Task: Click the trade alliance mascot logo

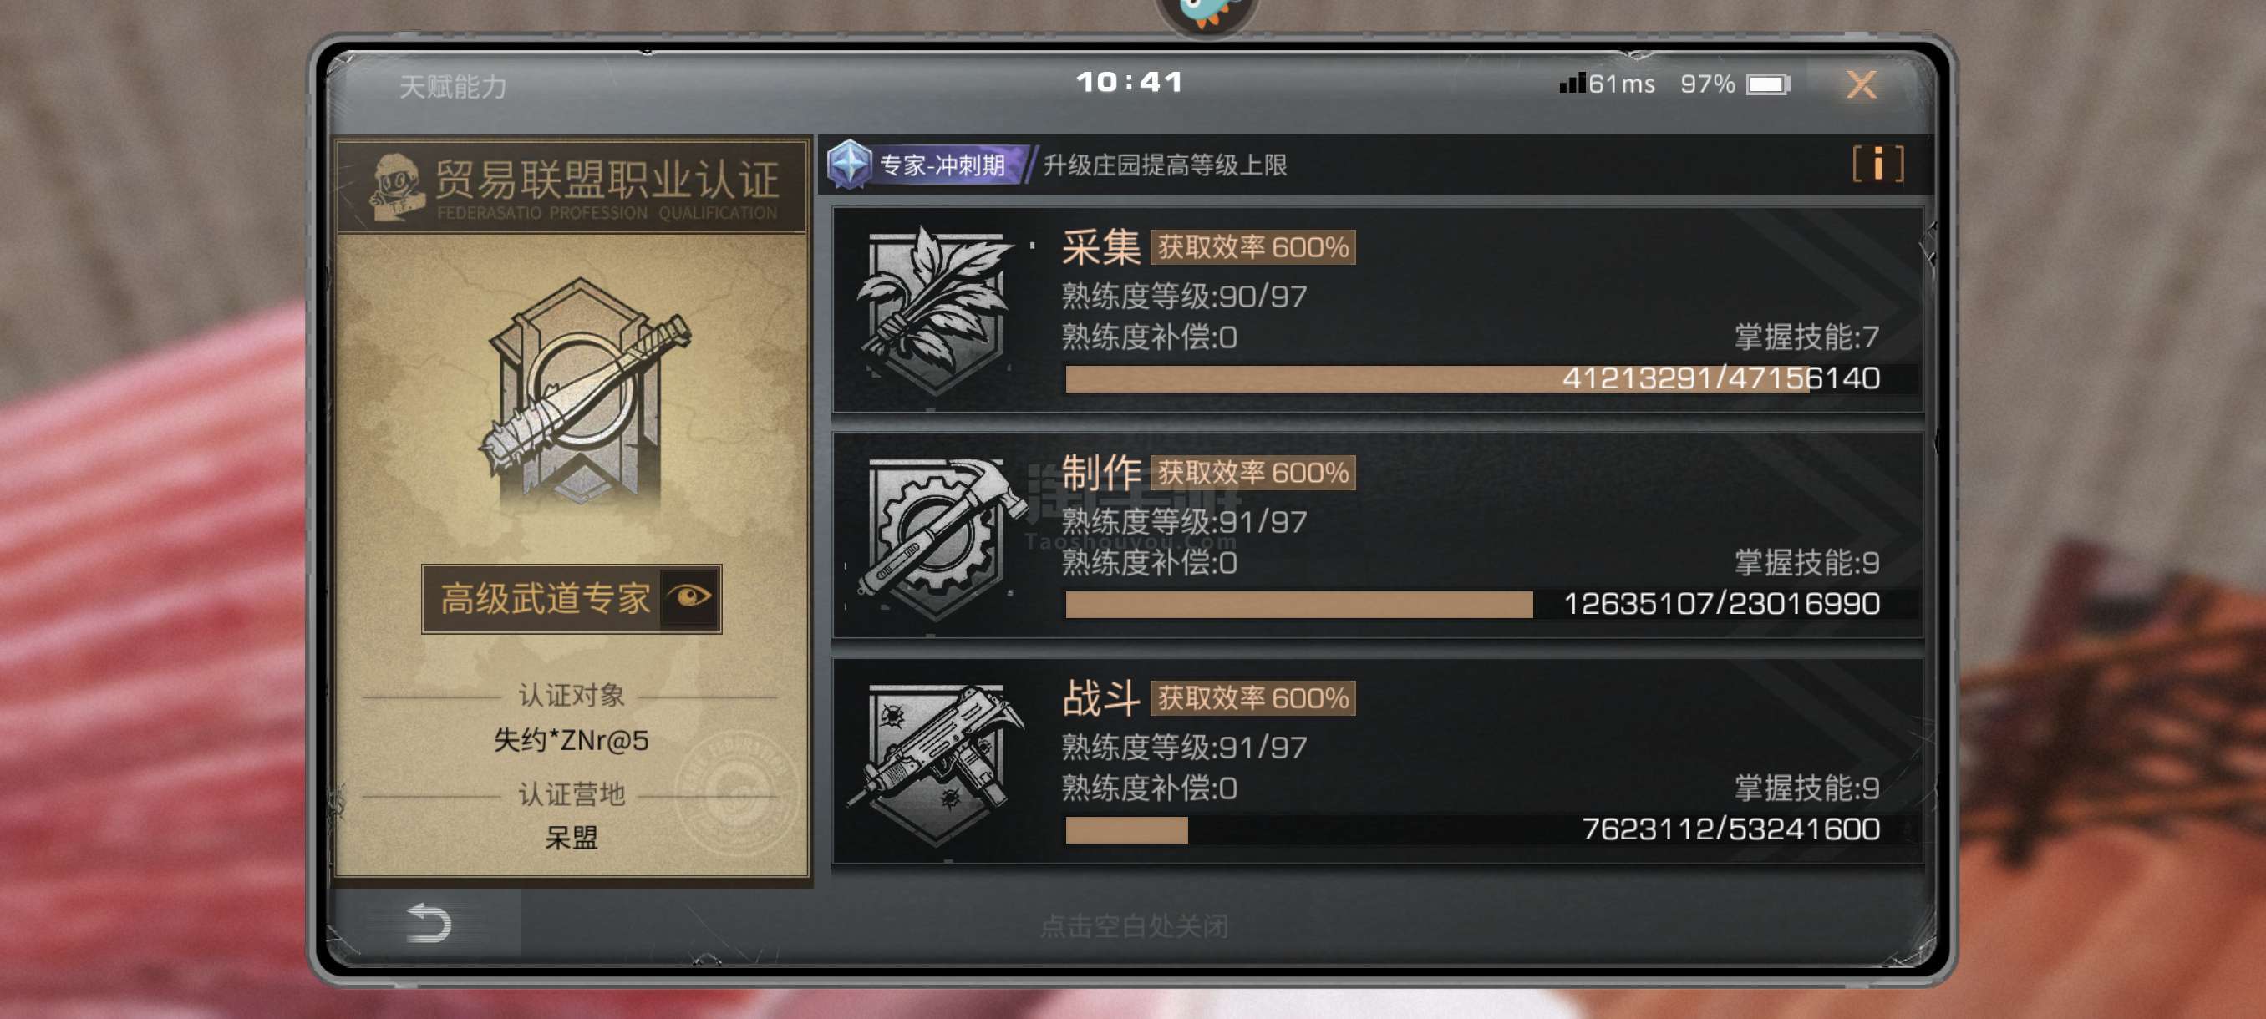Action: click(396, 185)
